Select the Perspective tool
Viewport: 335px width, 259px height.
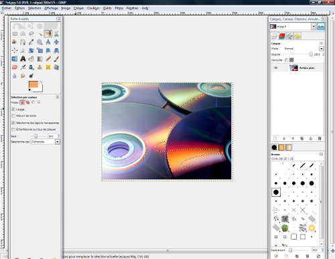[56, 50]
